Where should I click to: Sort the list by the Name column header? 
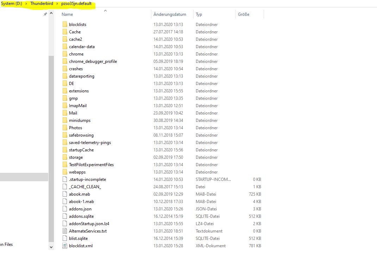pos(67,14)
